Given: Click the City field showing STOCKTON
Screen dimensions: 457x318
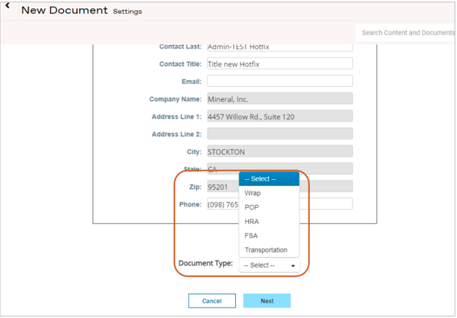Looking at the screenshot, I should (x=280, y=151).
